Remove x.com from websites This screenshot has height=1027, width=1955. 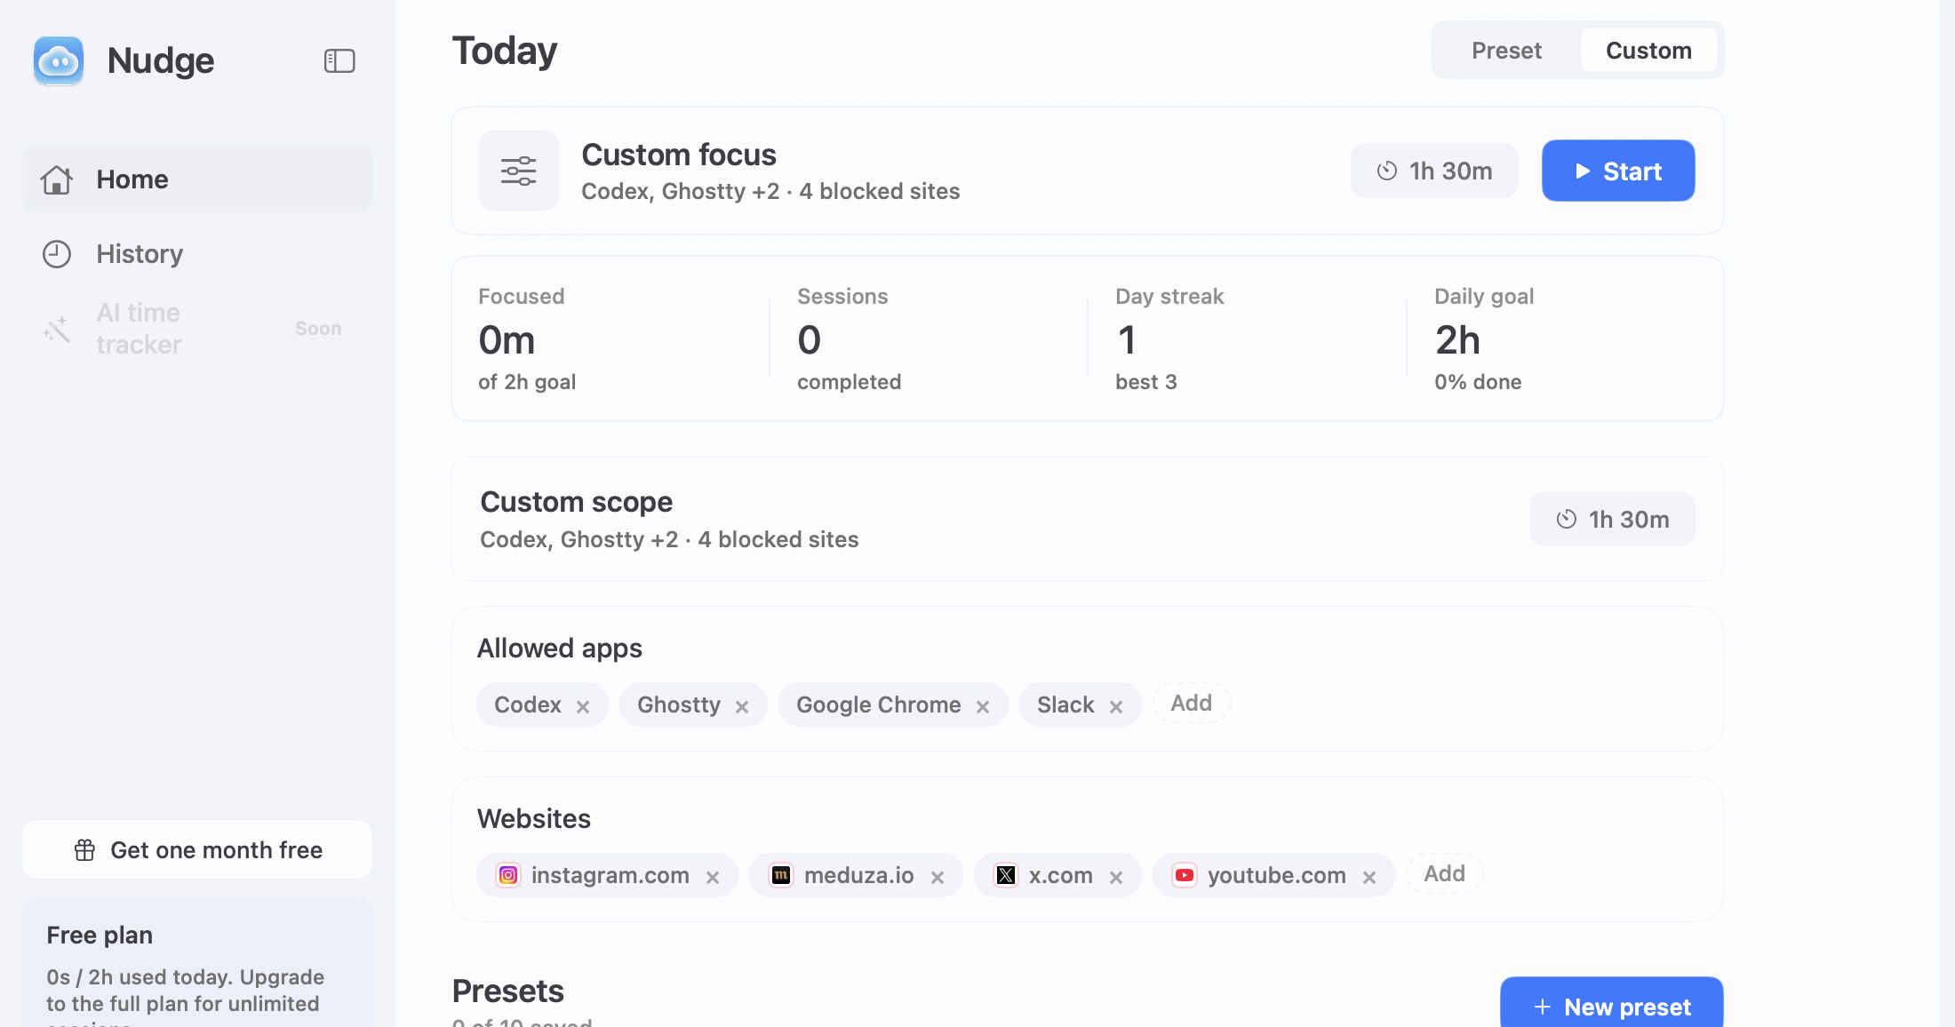[1116, 877]
